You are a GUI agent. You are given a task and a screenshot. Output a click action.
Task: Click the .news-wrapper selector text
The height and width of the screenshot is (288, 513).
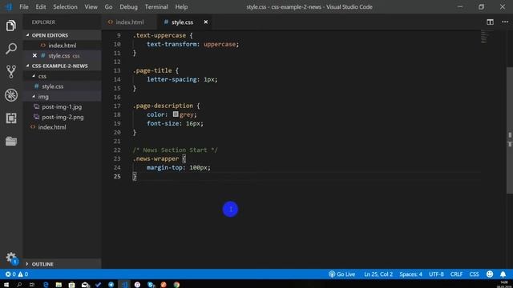pos(156,158)
